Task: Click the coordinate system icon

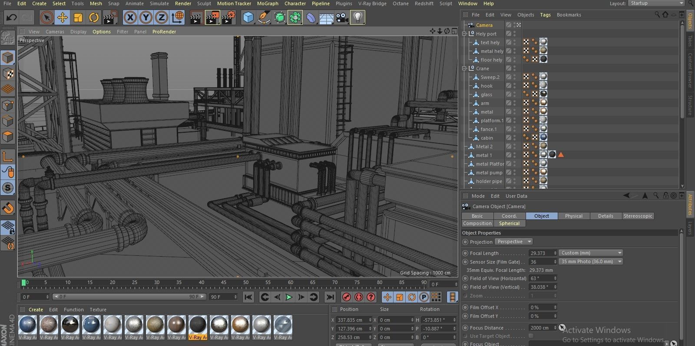Action: click(178, 18)
